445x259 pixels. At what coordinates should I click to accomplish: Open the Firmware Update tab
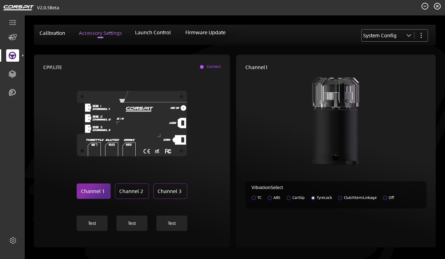[x=205, y=32]
